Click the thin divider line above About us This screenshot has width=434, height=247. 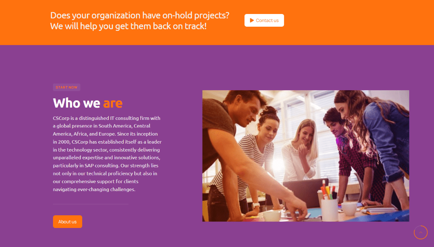pyautogui.click(x=91, y=204)
